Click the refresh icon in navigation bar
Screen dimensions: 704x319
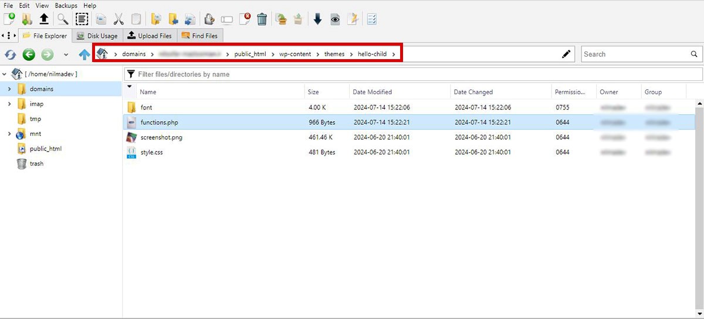pos(10,54)
